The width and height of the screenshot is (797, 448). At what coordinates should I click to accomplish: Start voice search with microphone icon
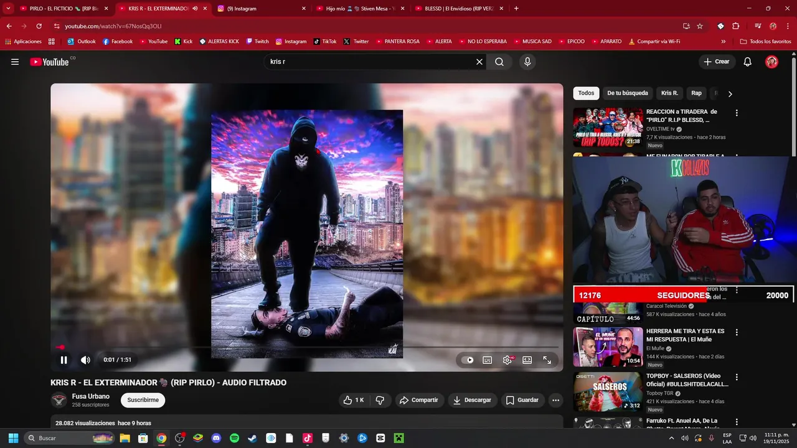[527, 62]
